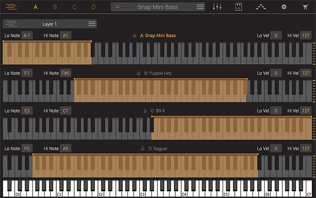
Task: Toggle lock for A: Snap Mini Bass
Action: (134, 35)
